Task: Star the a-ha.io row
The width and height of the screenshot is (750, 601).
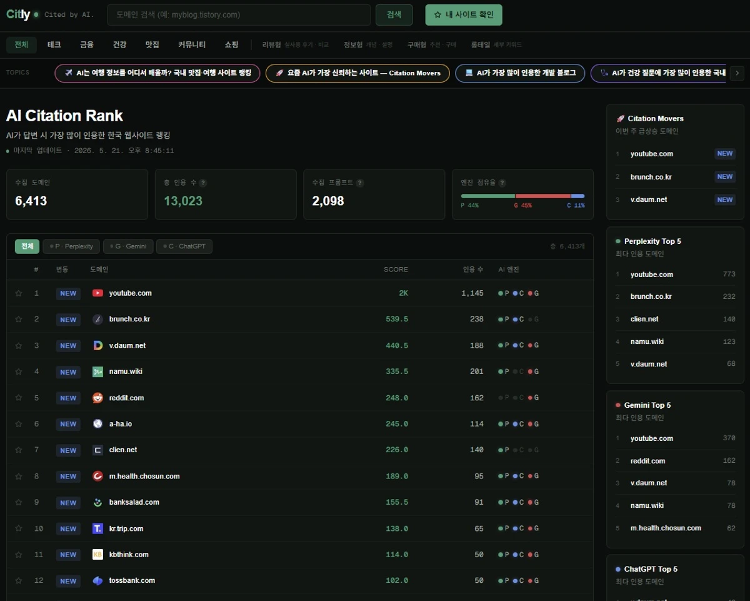Action: pos(19,424)
